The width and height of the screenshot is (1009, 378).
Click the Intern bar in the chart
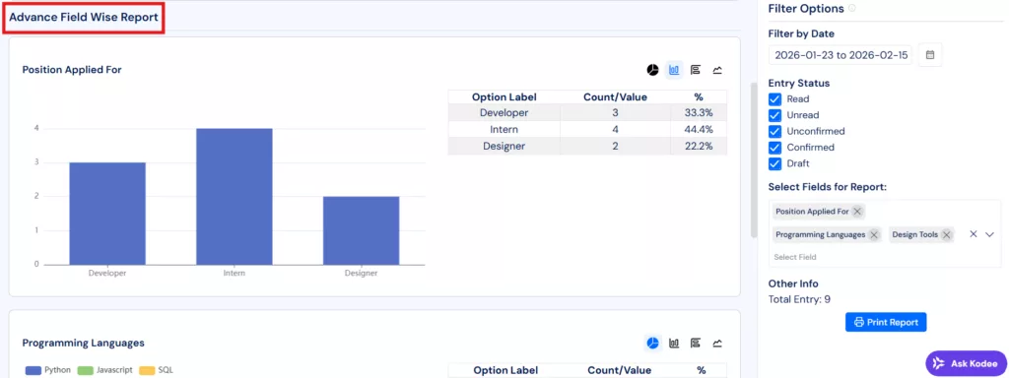235,196
